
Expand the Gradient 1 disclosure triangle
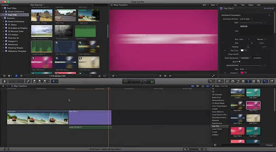pos(225,73)
